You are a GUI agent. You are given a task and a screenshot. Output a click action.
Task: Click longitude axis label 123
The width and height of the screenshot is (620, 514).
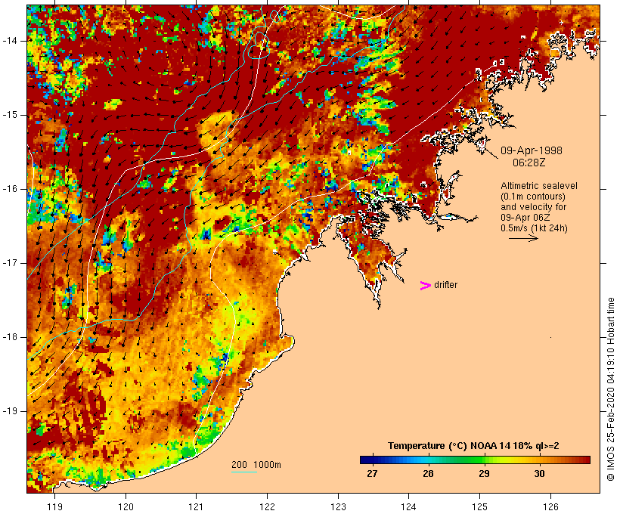338,507
